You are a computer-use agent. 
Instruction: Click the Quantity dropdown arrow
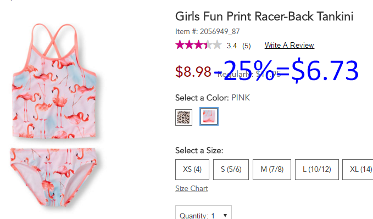point(225,216)
